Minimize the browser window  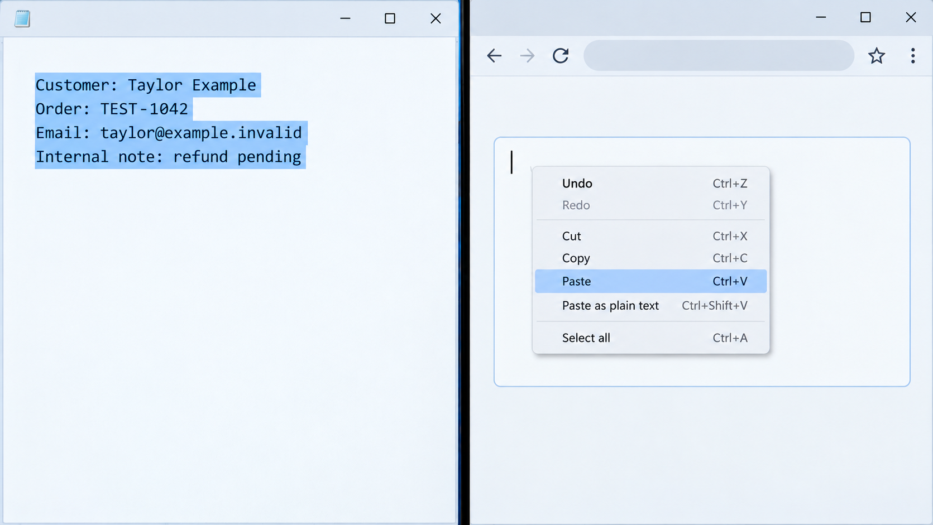pyautogui.click(x=821, y=17)
